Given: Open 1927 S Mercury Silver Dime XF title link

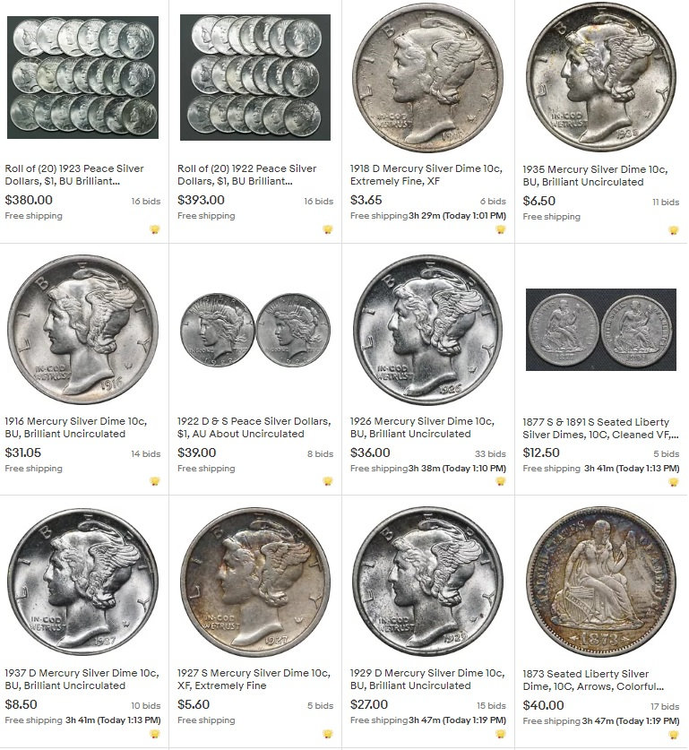Looking at the screenshot, I should (x=254, y=678).
